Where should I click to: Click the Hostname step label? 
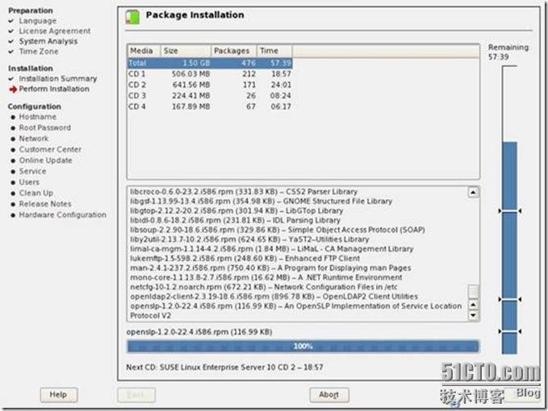coord(38,117)
